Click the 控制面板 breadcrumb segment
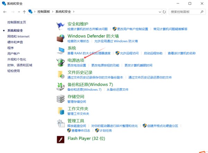208x153 pixels. point(44,12)
